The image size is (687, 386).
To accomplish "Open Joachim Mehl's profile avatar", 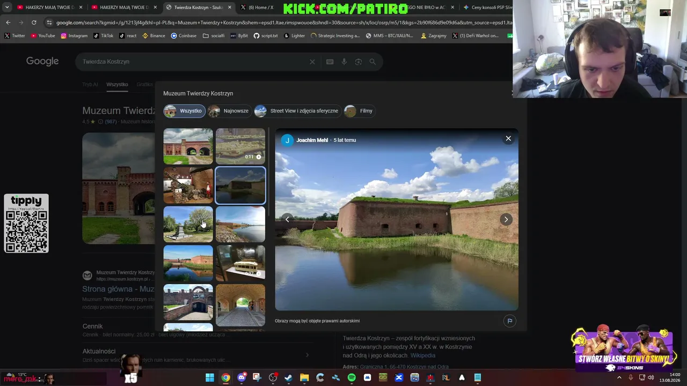I will tap(287, 140).
